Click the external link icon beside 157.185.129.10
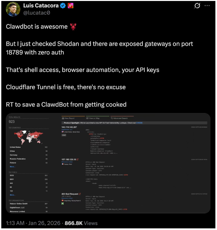217x230 pixels. tap(78, 159)
